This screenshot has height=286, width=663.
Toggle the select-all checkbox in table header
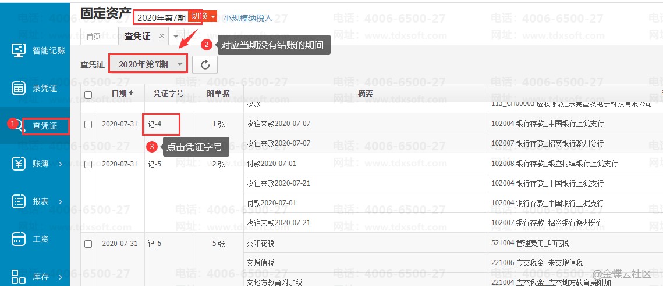tap(88, 95)
